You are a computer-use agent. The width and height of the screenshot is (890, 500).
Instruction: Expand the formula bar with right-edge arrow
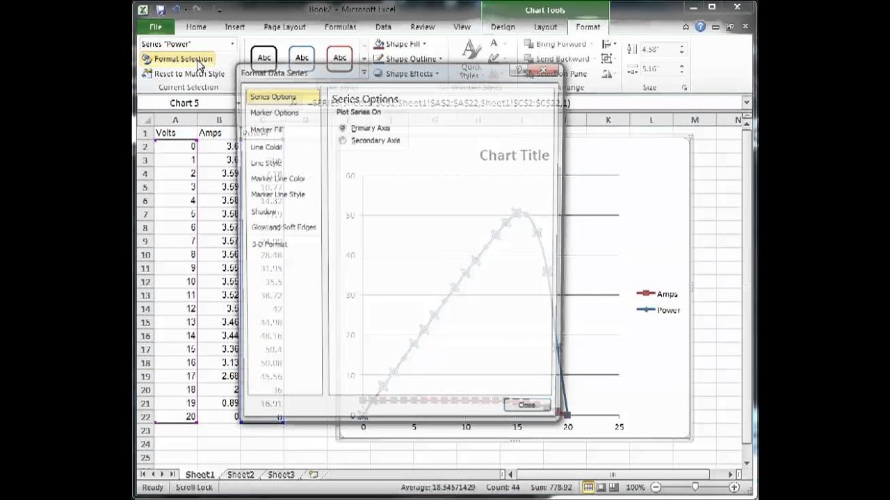(747, 103)
